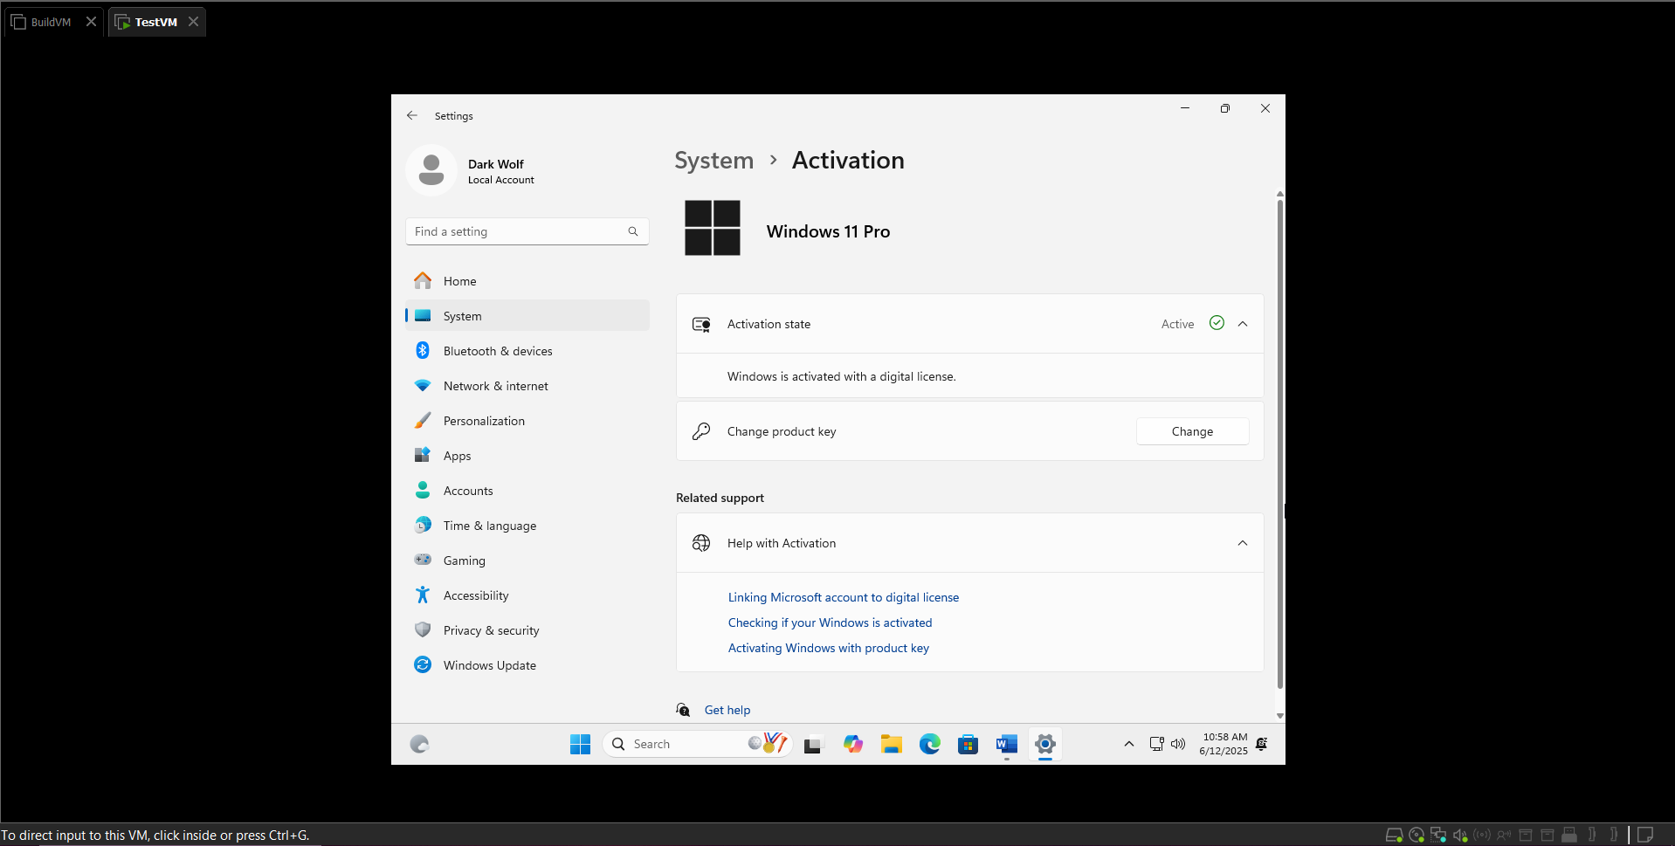Close the BuildVM tab
Screen dimensions: 1675x846
91,22
